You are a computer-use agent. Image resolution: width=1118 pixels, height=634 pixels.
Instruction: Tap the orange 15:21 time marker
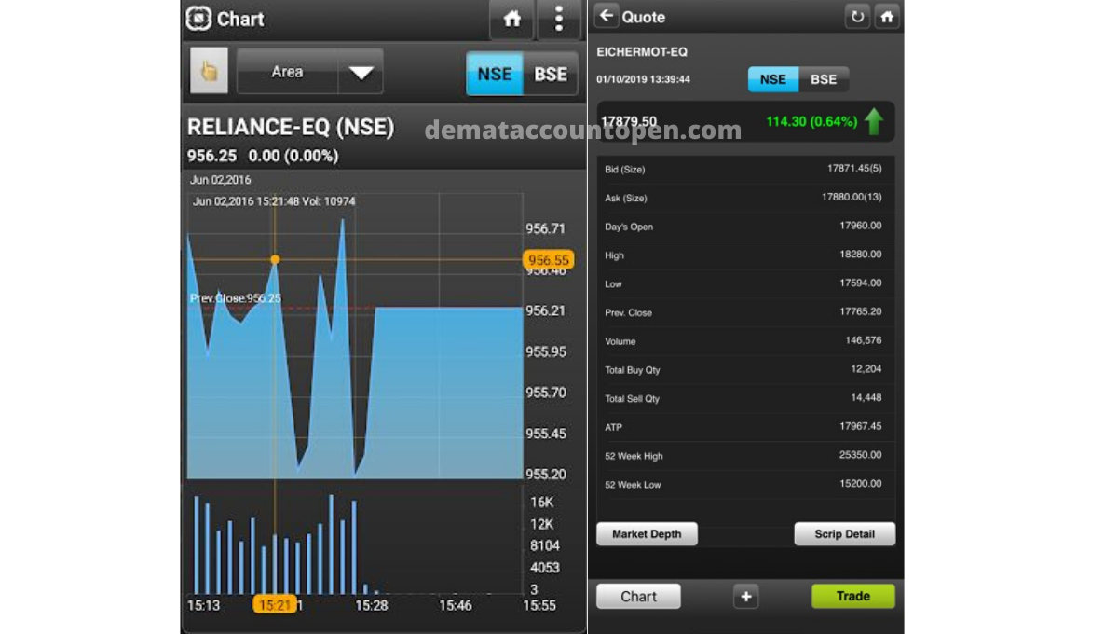point(275,605)
